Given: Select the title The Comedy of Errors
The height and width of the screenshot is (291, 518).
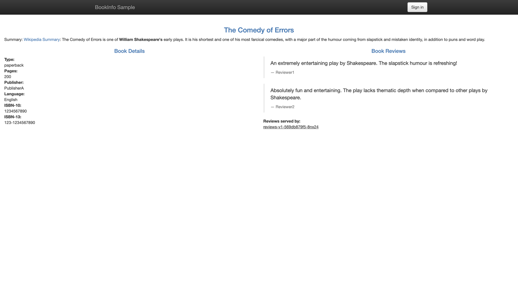Looking at the screenshot, I should [259, 30].
